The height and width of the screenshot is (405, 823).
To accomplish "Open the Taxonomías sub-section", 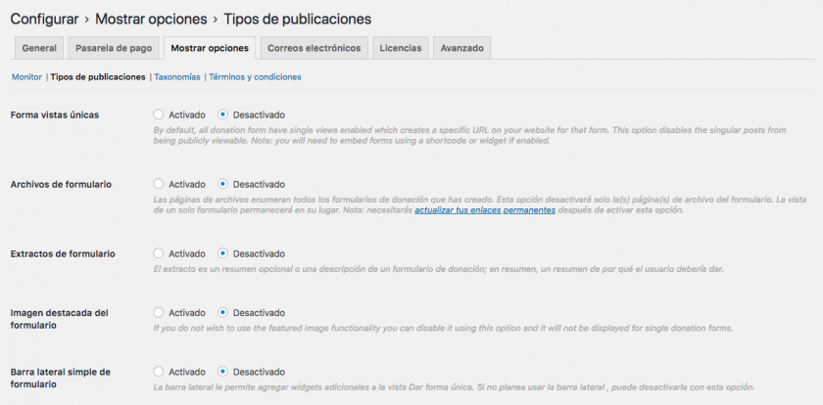I will click(177, 76).
